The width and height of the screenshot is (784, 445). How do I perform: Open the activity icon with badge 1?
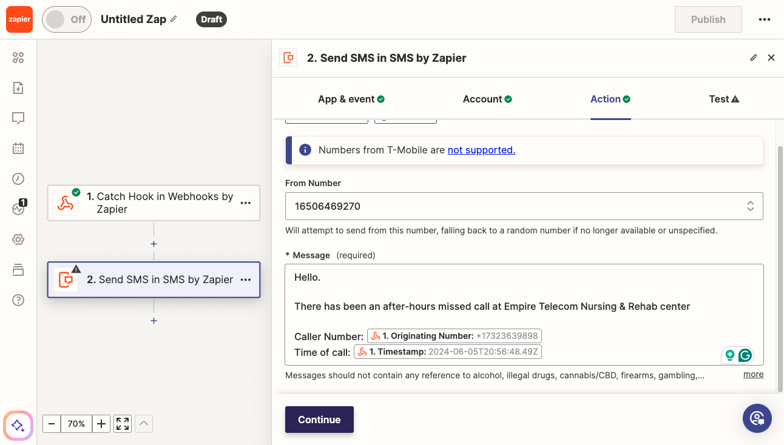[18, 209]
